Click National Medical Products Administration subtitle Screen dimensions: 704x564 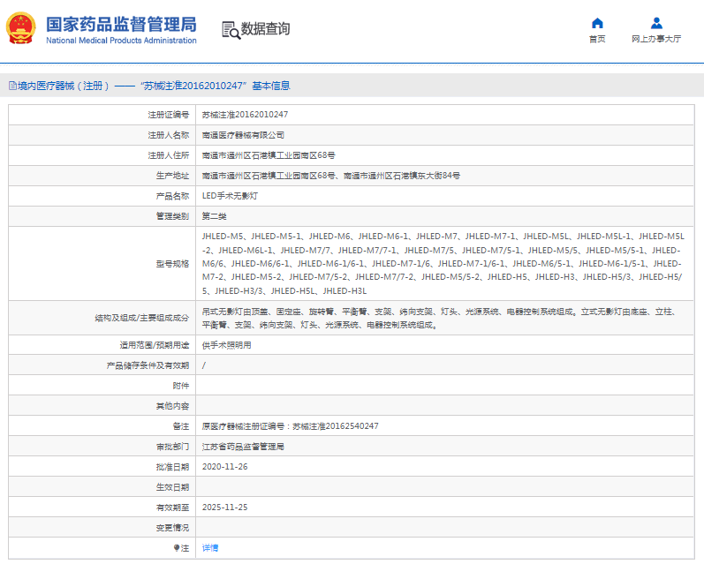[x=121, y=41]
